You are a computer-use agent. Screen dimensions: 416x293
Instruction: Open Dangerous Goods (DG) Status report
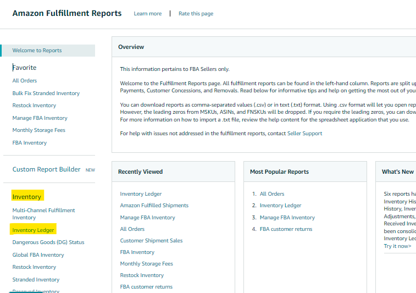48,242
